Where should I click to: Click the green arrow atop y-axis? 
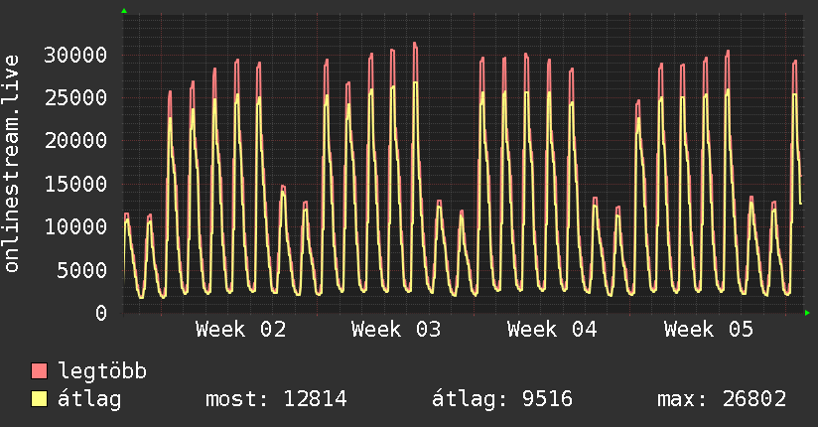(124, 11)
